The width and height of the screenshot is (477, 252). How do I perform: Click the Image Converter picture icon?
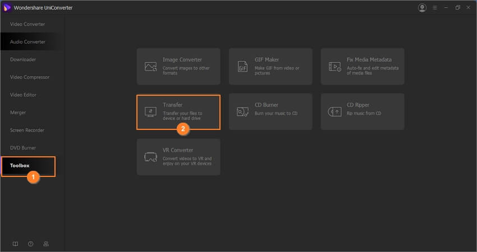click(x=150, y=67)
